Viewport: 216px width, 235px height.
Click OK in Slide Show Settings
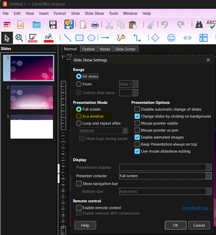[176, 225]
